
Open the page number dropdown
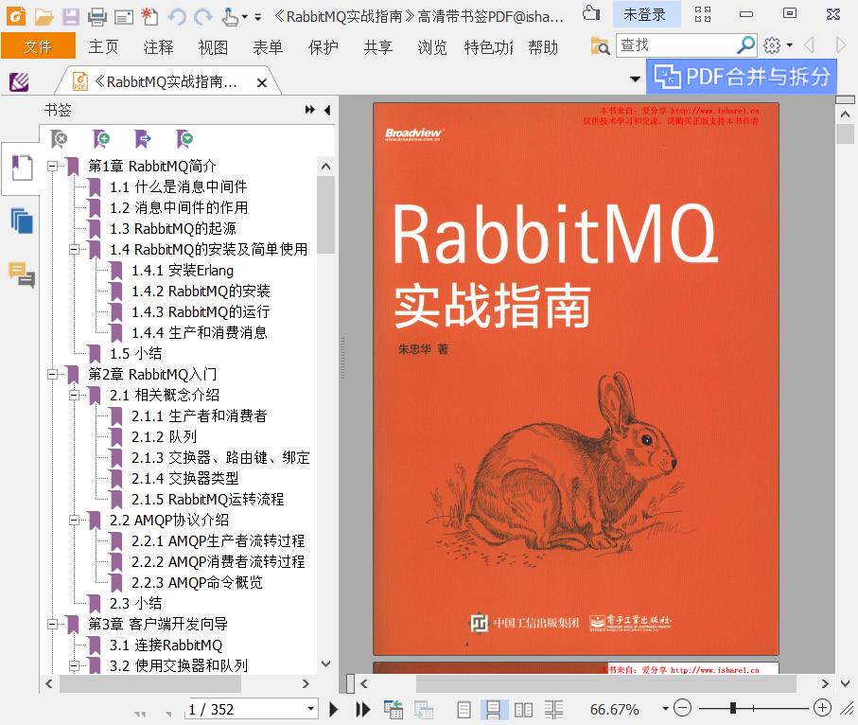[x=311, y=709]
